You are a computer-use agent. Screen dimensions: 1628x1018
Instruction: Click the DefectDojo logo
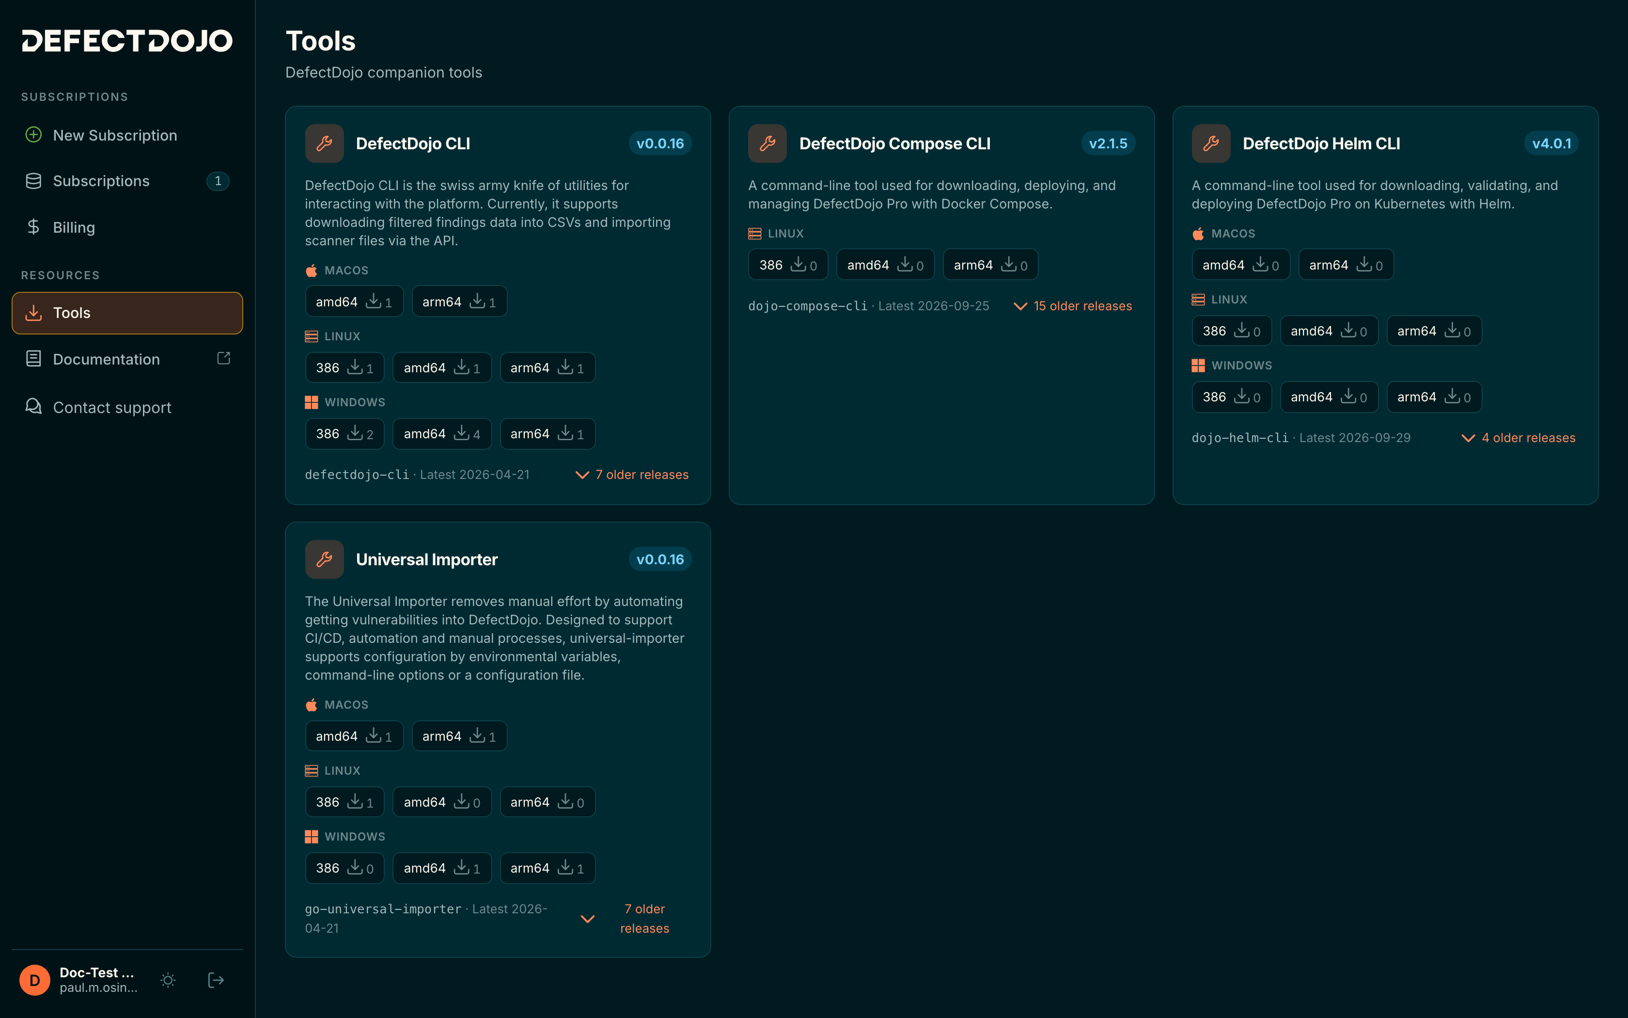point(127,41)
